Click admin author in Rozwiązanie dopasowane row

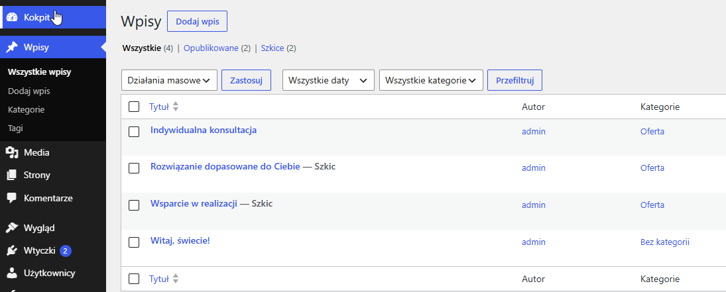point(533,168)
